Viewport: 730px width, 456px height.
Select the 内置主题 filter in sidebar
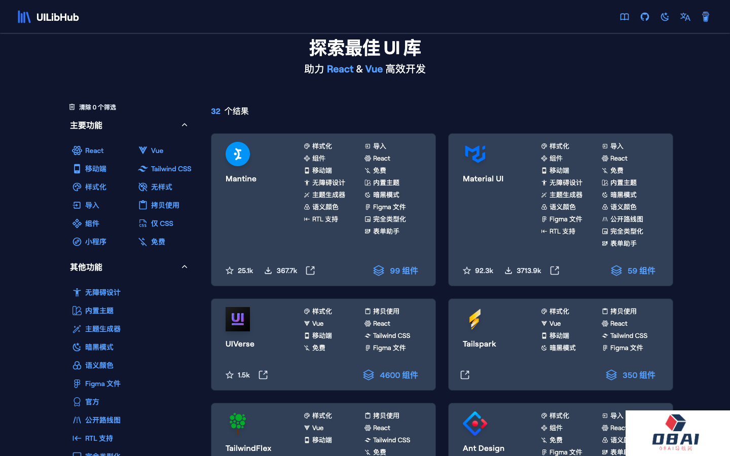point(93,311)
